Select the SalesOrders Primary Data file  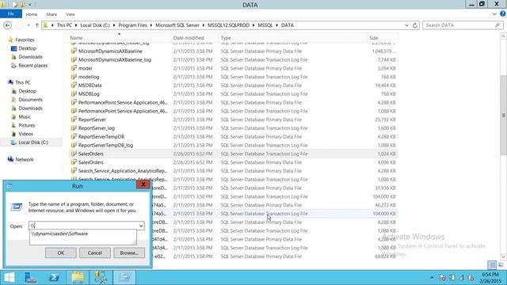234,162
